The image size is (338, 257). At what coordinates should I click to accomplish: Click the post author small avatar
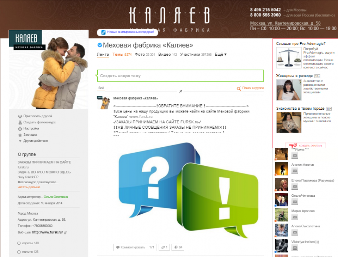[104, 103]
